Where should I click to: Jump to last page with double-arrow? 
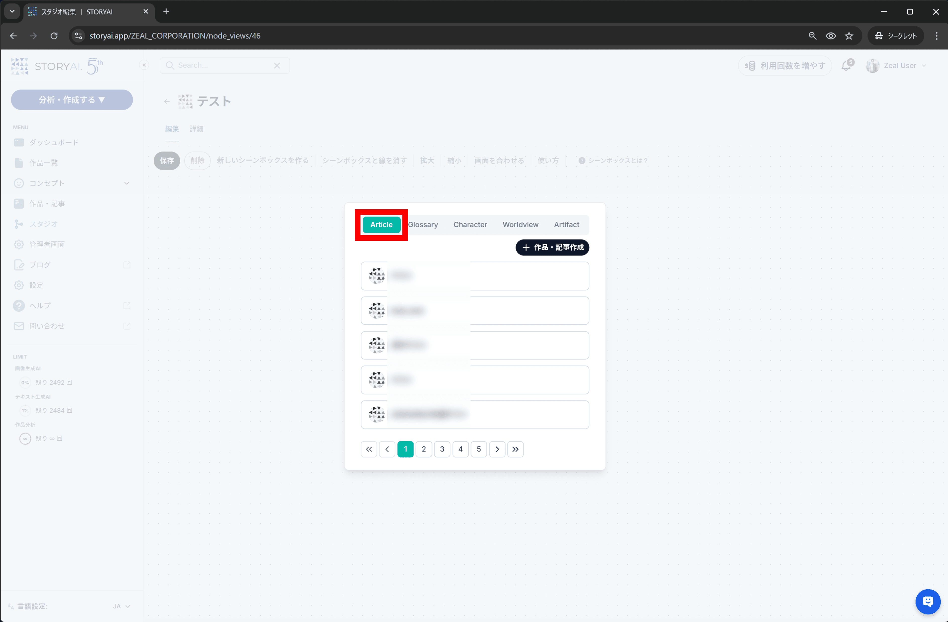click(x=515, y=449)
